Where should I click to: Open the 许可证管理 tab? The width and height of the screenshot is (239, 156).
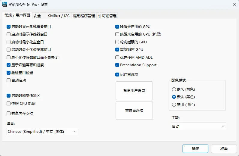(x=107, y=16)
